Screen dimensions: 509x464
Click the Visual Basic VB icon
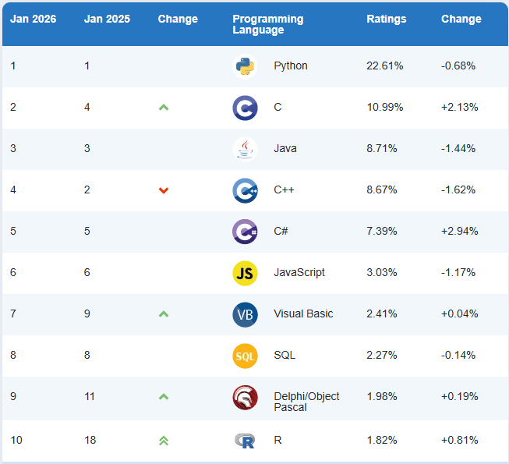[245, 314]
